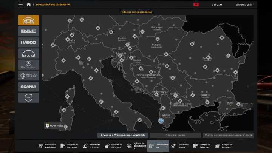Click the Áustria country label
The image size is (272, 153).
[122, 38]
